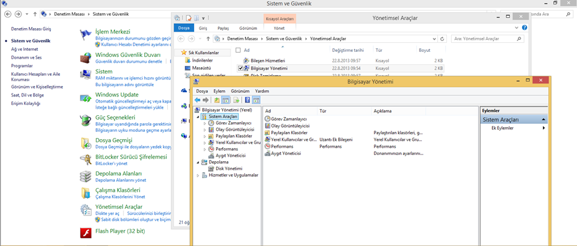The image size is (577, 246).
Task: Click Olay Görüntüleyicisi icon in center list
Action: (267, 126)
